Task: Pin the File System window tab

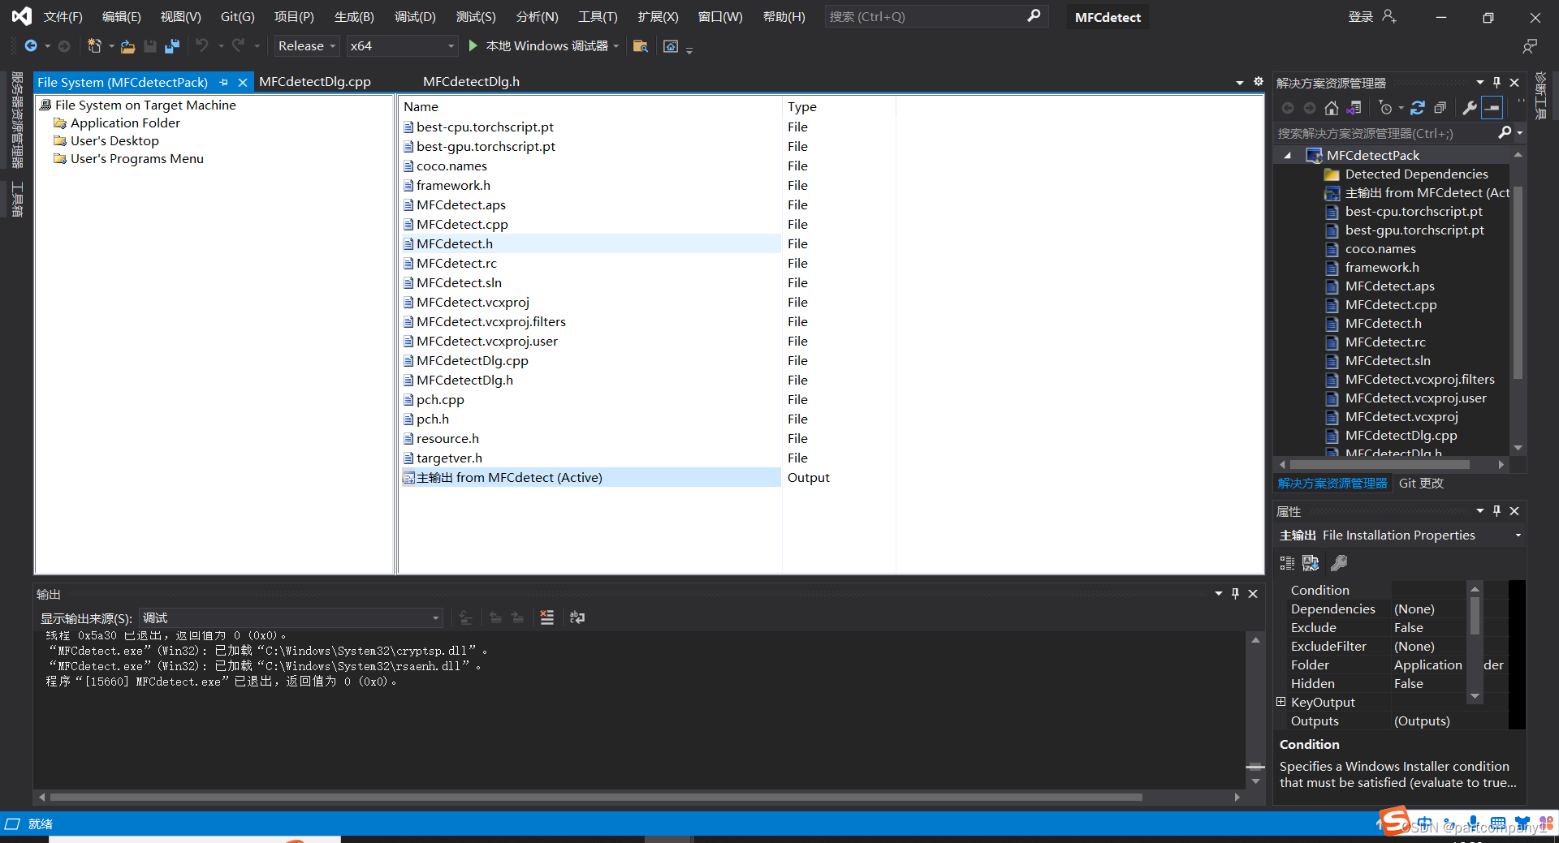Action: click(x=224, y=81)
